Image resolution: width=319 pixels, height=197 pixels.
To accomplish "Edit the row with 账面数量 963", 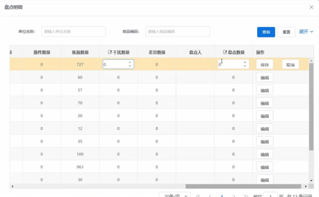I will [265, 167].
